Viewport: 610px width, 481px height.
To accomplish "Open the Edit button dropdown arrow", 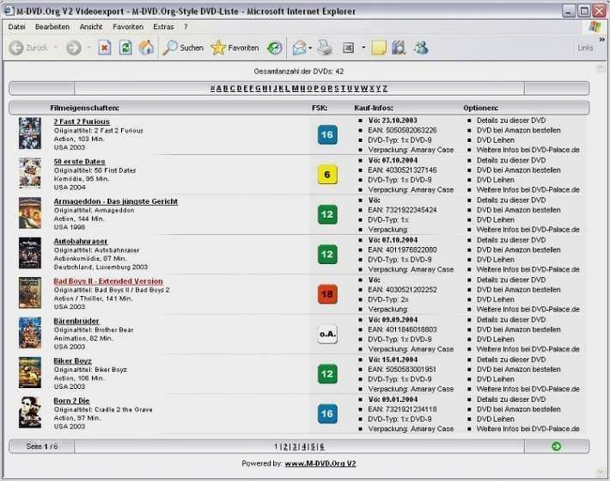I will point(363,47).
